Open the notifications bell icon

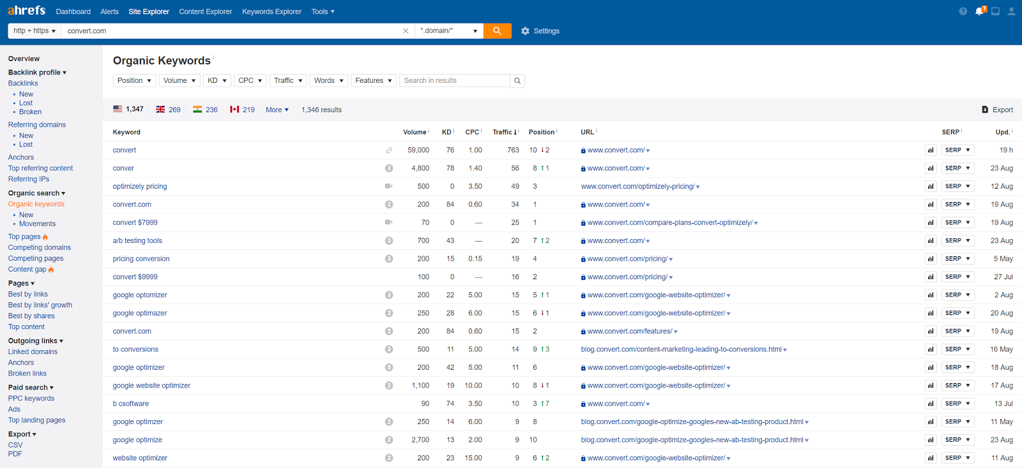click(x=980, y=11)
